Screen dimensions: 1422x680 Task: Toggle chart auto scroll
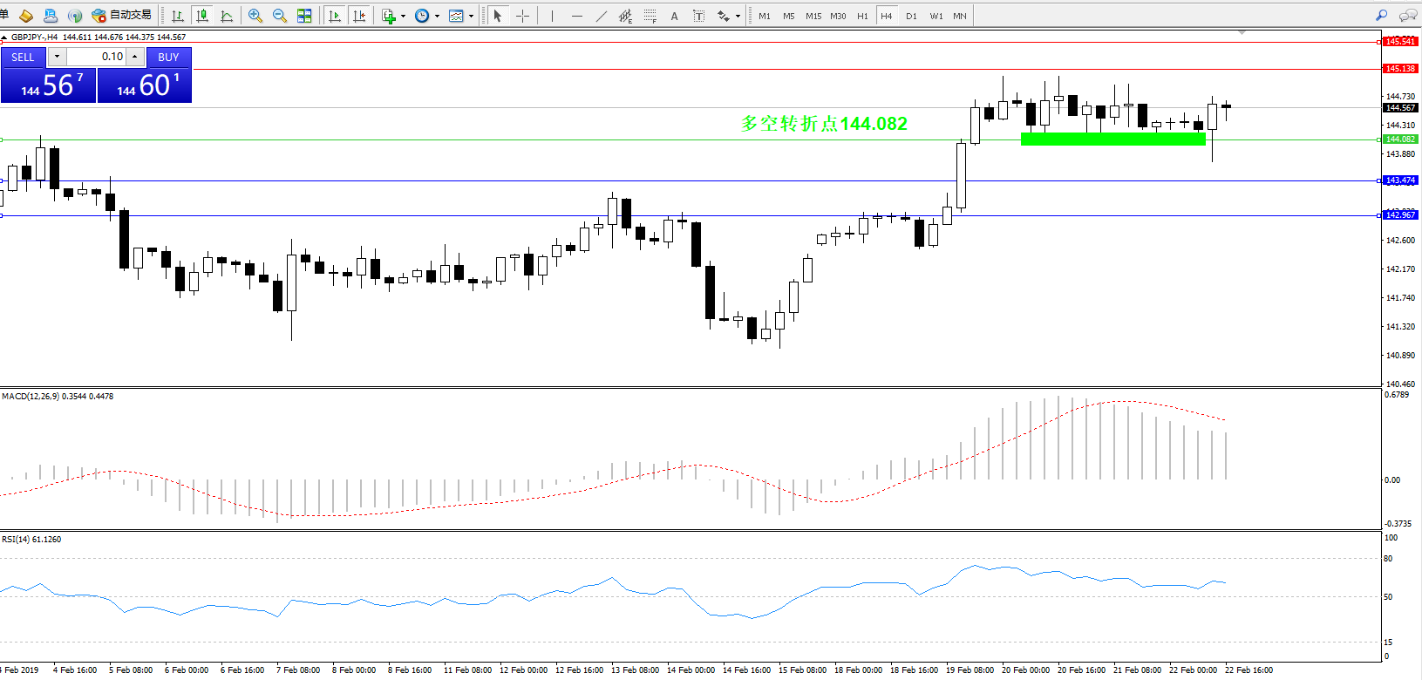(x=334, y=16)
